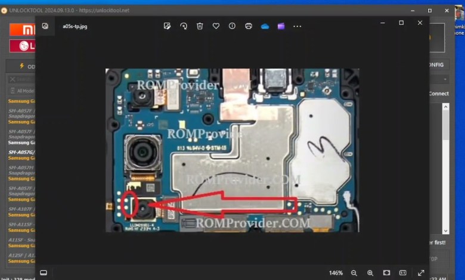
Task: Fit the image to window
Action: tap(386, 273)
